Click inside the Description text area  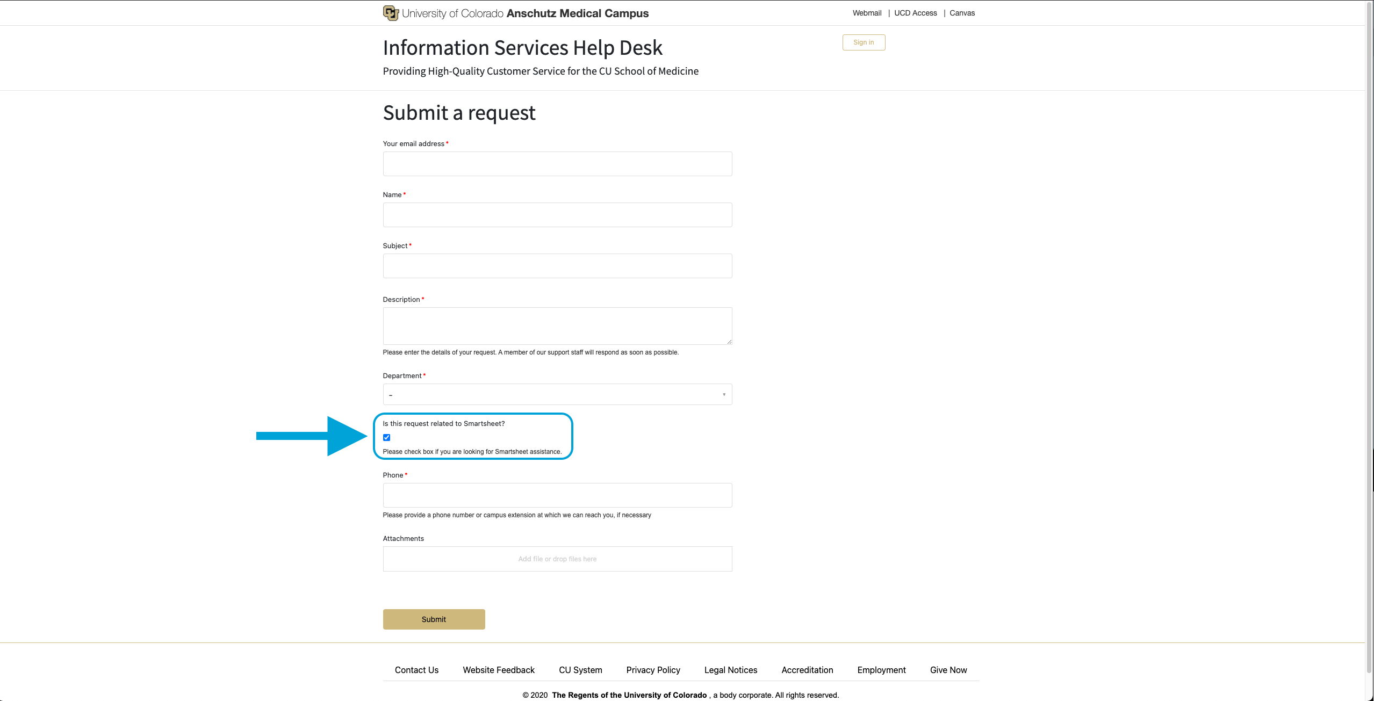[557, 326]
